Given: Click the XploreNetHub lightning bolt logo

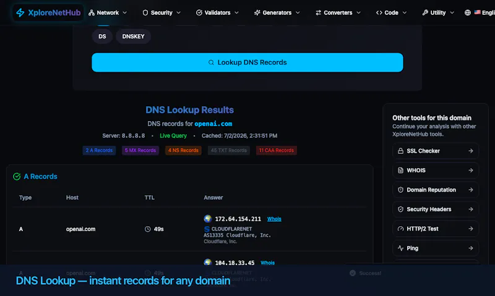Looking at the screenshot, I should pyautogui.click(x=20, y=12).
